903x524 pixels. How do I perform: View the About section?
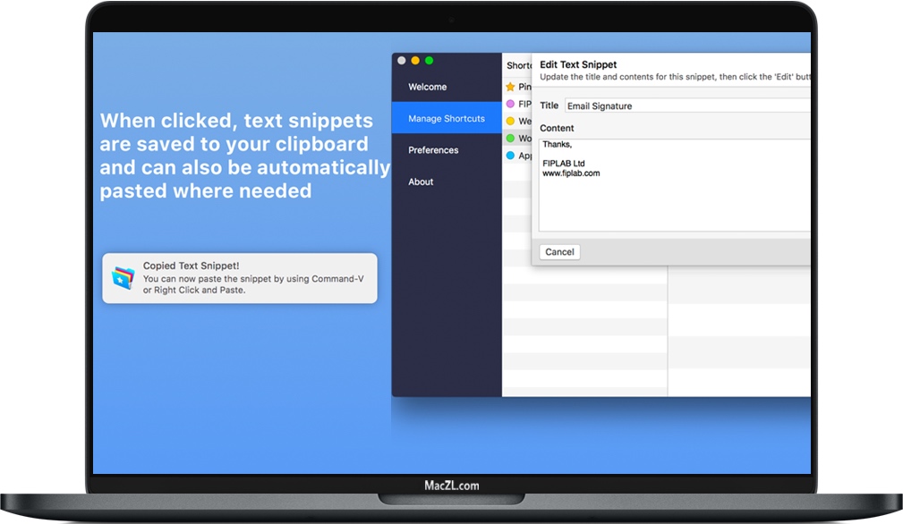click(421, 182)
